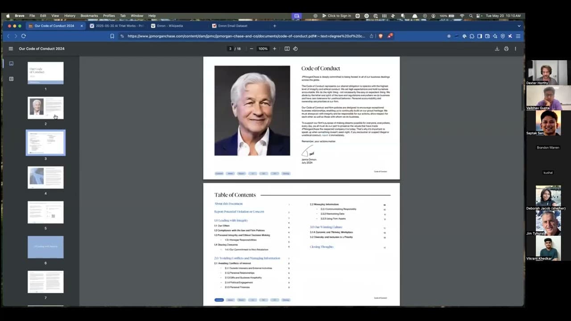Click the 2.2 Managing Information entry
The image size is (571, 321).
click(324, 204)
